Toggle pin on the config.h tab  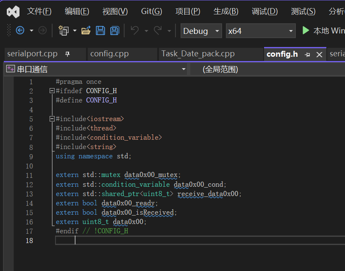coord(307,55)
